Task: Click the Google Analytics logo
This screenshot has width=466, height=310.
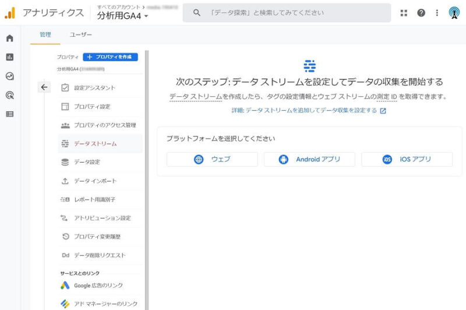Action: coord(10,13)
